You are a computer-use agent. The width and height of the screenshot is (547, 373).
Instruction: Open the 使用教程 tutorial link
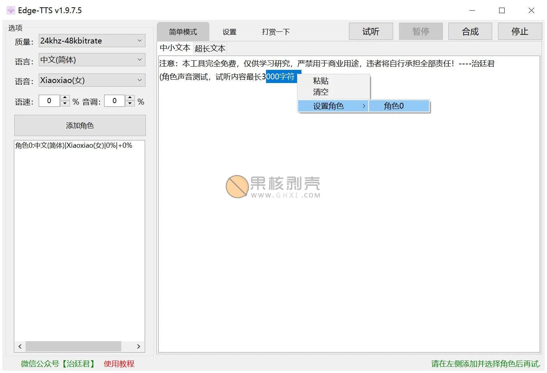click(x=118, y=363)
